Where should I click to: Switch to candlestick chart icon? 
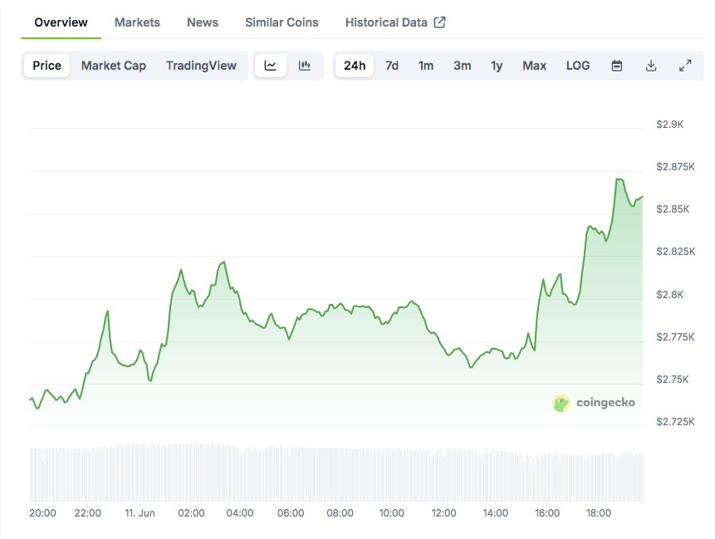click(305, 66)
